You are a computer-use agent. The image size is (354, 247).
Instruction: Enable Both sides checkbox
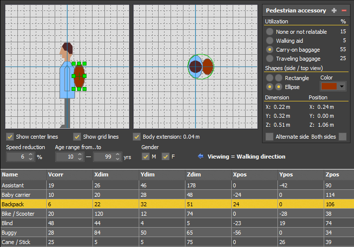point(343,137)
